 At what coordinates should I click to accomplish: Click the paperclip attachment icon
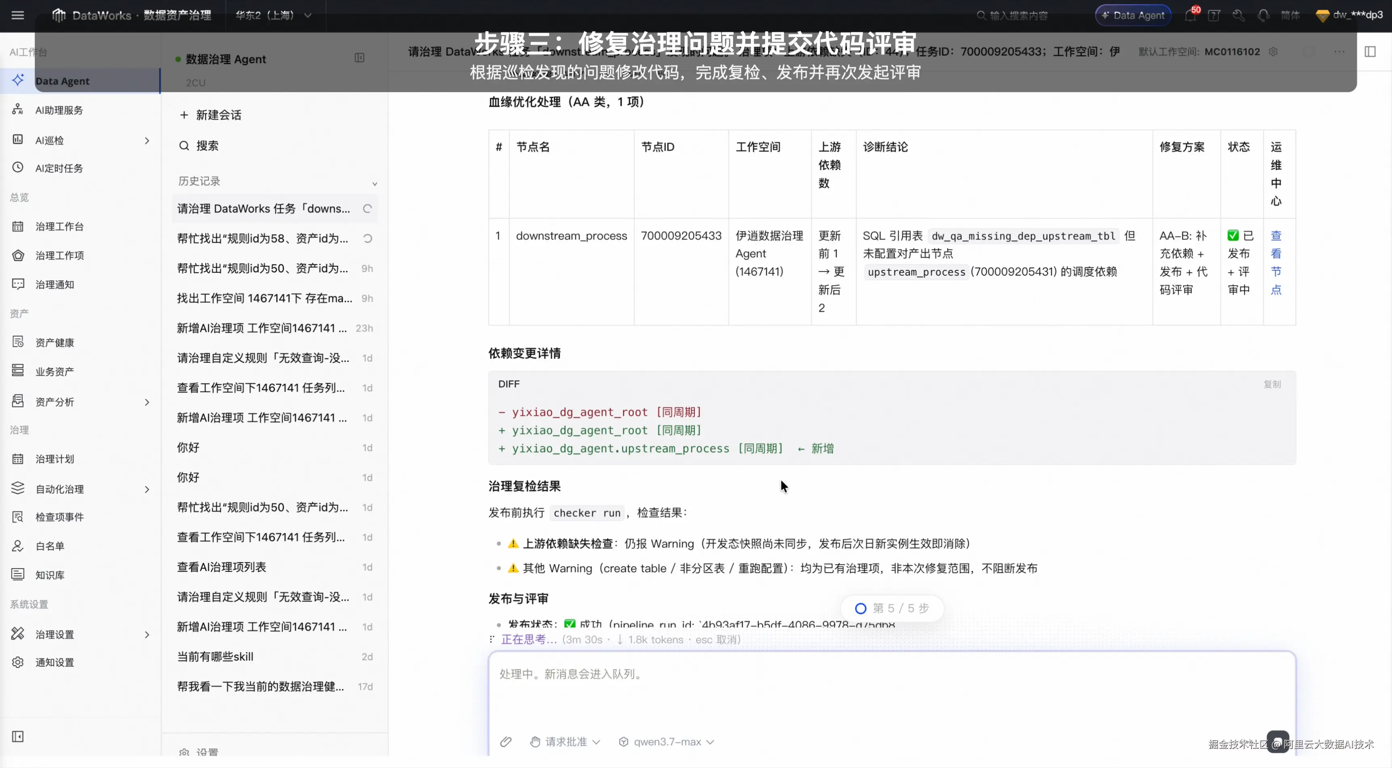tap(506, 742)
